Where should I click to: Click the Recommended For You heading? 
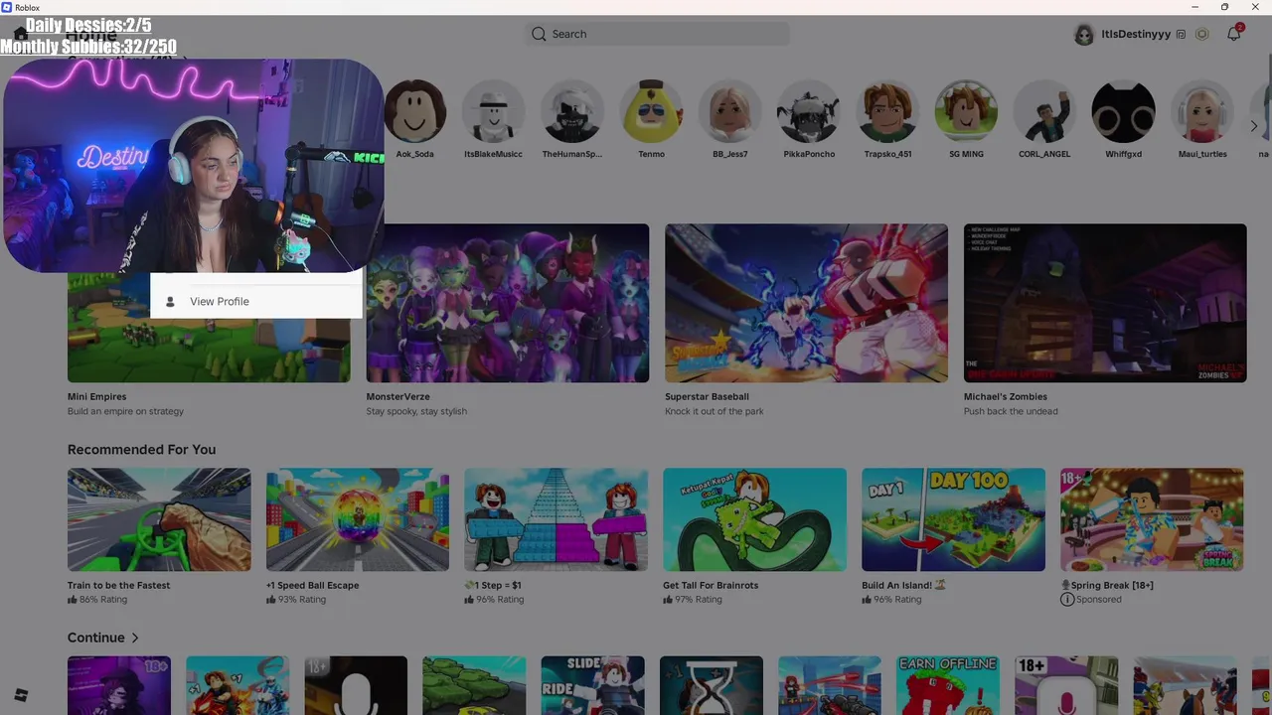pos(141,449)
